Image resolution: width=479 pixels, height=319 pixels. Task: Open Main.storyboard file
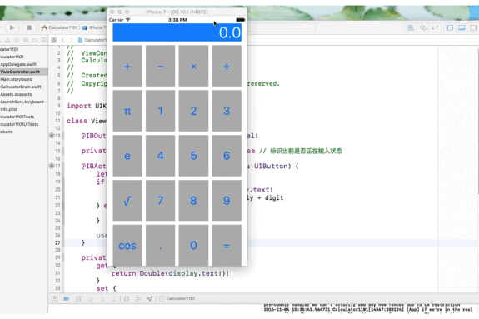[x=17, y=79]
